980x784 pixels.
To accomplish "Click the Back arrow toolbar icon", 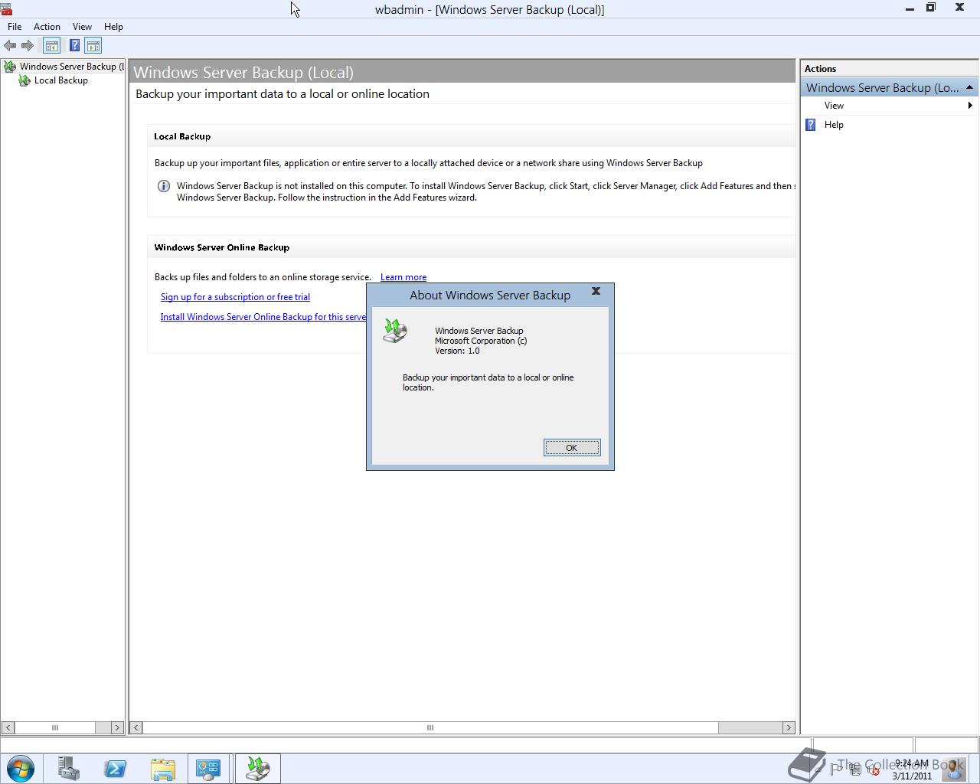I will pyautogui.click(x=10, y=46).
